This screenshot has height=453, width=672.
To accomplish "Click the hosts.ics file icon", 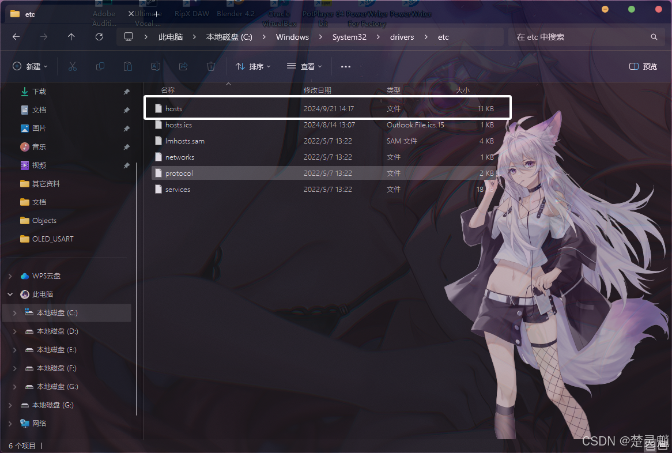I will pos(158,124).
